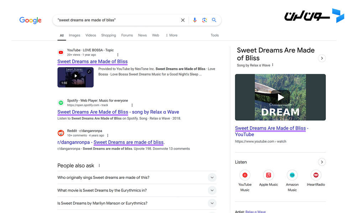Expand 'What movie is Sweet Dreams' question

click(x=137, y=190)
